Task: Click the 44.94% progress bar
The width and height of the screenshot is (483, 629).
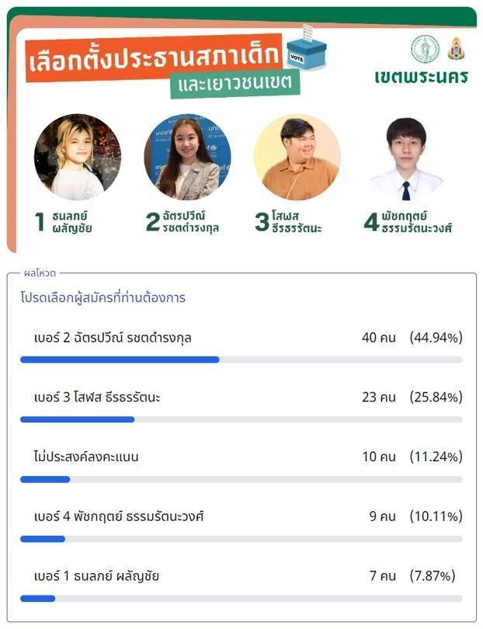Action: click(241, 360)
